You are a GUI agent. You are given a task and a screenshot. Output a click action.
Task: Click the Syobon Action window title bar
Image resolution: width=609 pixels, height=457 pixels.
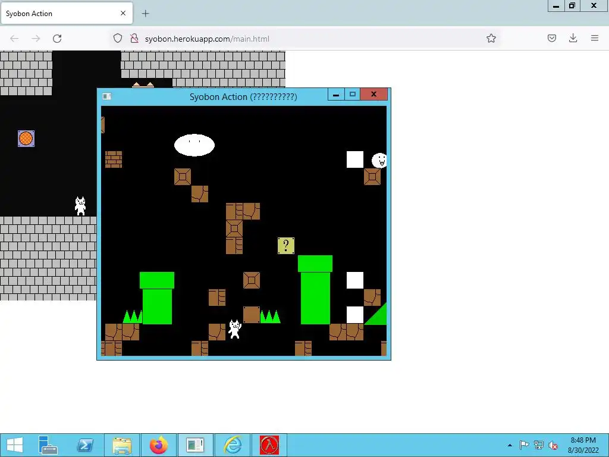pyautogui.click(x=243, y=97)
